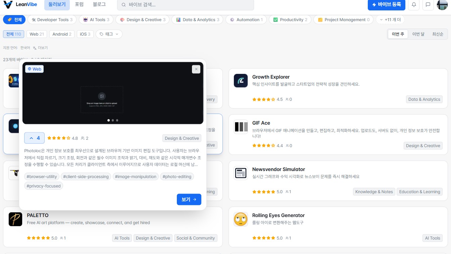Image resolution: width=451 pixels, height=254 pixels.
Task: Upvote Photoloc with the 4 button
Action: (34, 138)
